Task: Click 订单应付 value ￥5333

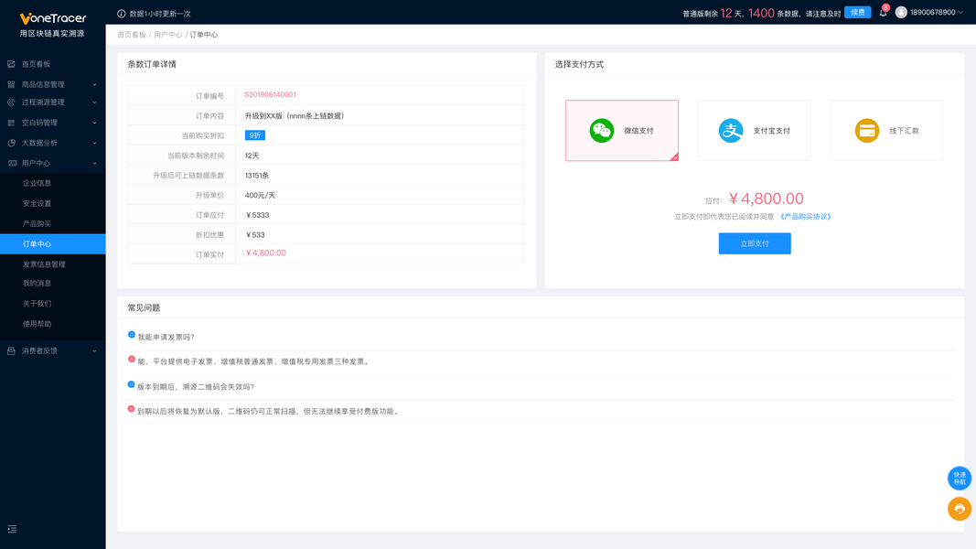Action: click(257, 215)
